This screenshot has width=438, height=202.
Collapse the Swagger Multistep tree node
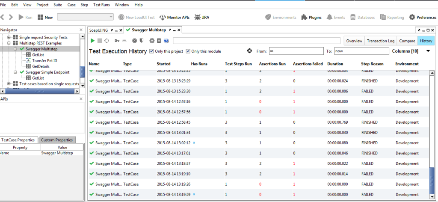click(x=15, y=49)
